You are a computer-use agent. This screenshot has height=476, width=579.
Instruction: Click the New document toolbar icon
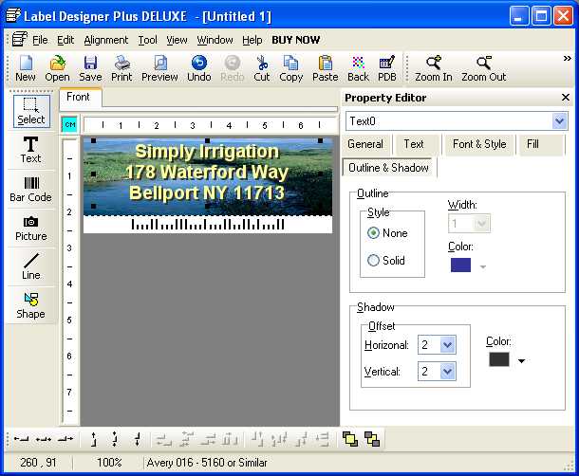coord(26,68)
